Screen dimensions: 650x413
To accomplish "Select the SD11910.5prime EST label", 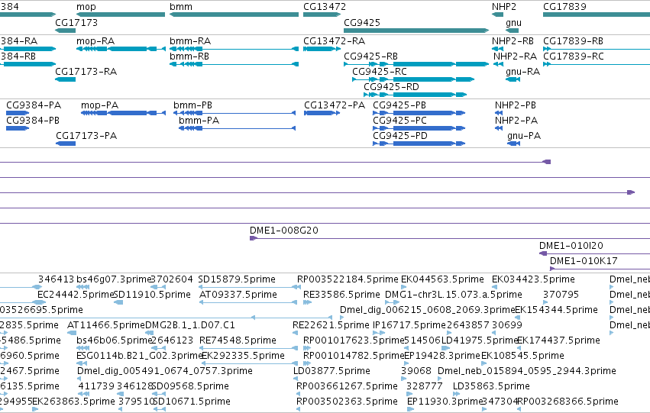I will 152,295.
